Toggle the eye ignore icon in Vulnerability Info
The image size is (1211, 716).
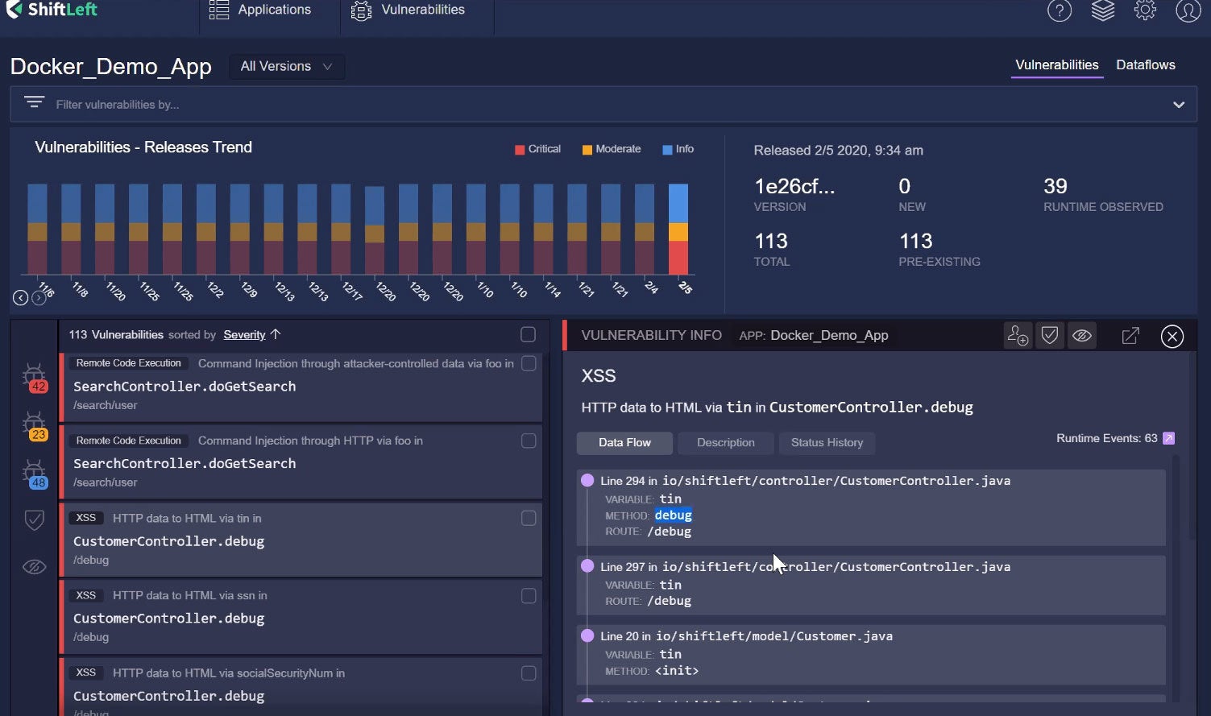tap(1081, 335)
